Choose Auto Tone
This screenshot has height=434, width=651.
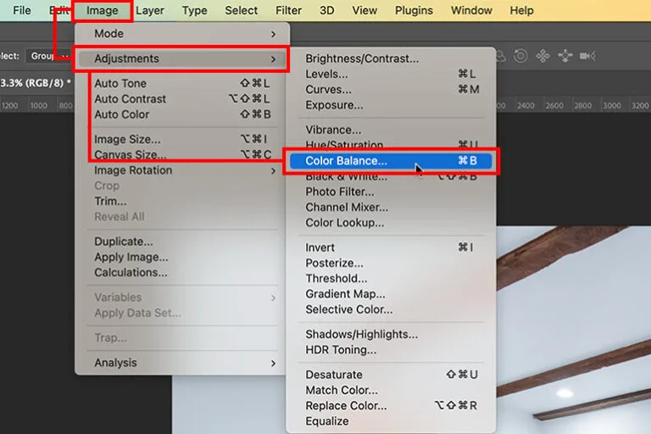click(183, 83)
